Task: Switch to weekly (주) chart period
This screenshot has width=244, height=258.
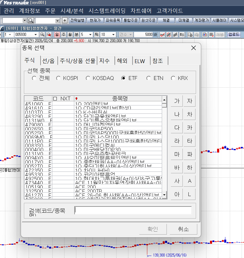Action: point(63,35)
